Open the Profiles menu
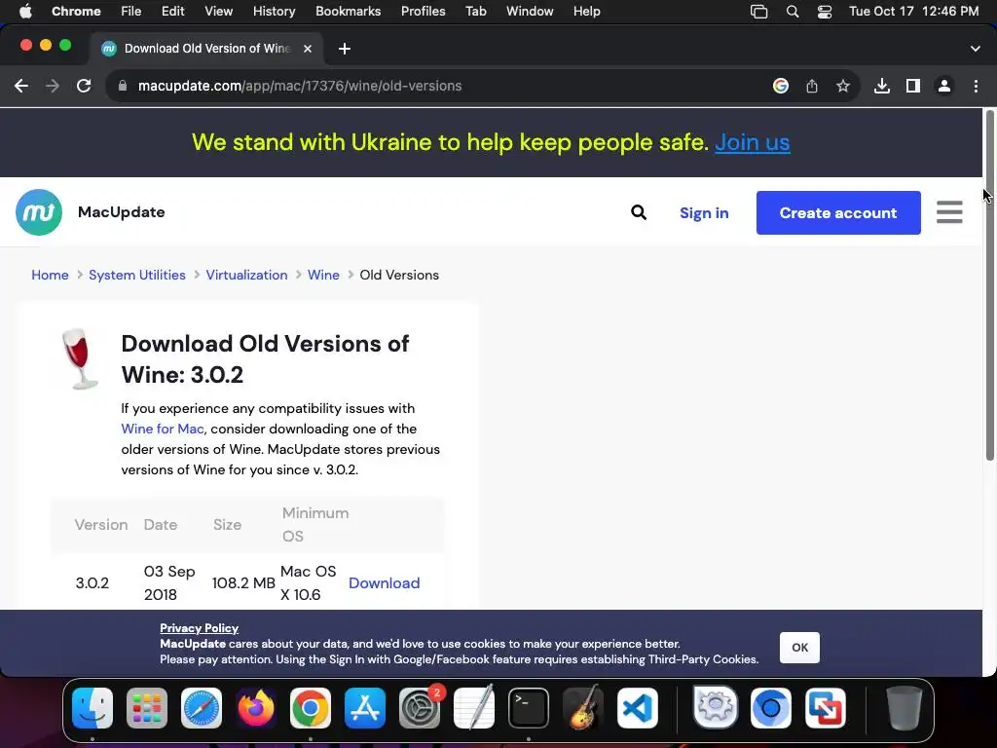Screen dimensions: 997x748 [423, 11]
